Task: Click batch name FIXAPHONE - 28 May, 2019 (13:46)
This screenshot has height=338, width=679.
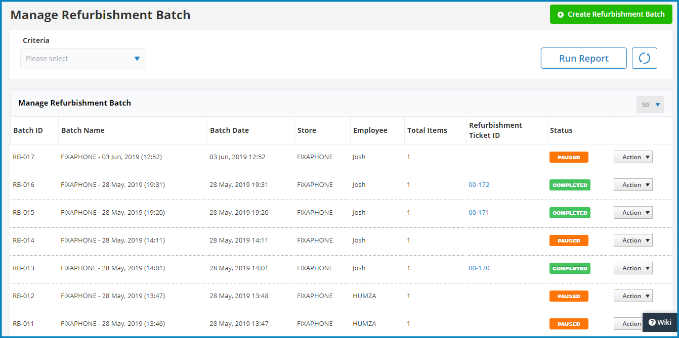Action: 113,324
